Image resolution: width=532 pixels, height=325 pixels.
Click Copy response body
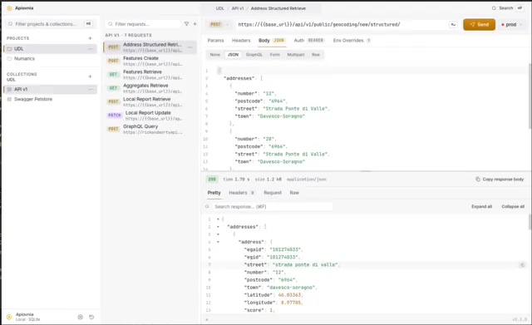(x=500, y=179)
